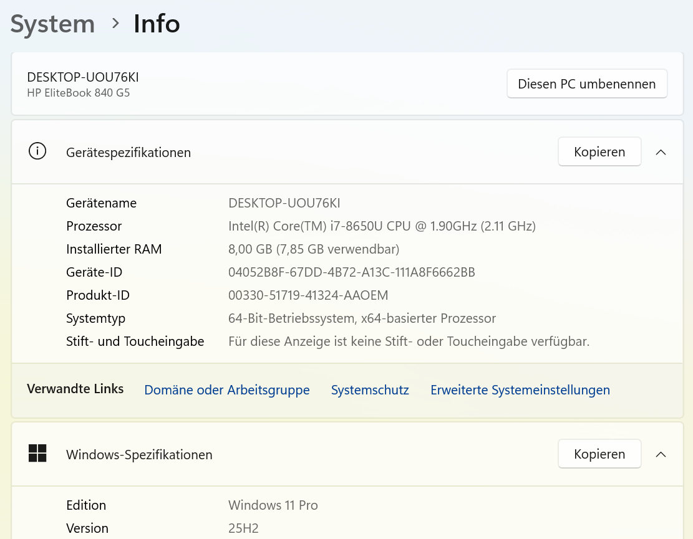Click the Info breadcrumb title
The width and height of the screenshot is (693, 539).
[157, 24]
